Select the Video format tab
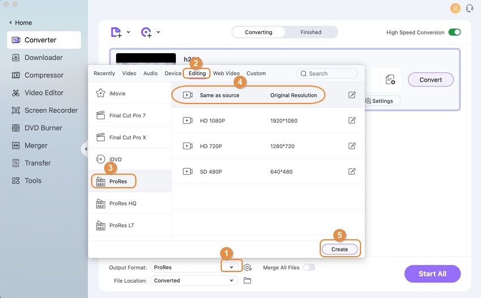The image size is (481, 298). pyautogui.click(x=129, y=74)
